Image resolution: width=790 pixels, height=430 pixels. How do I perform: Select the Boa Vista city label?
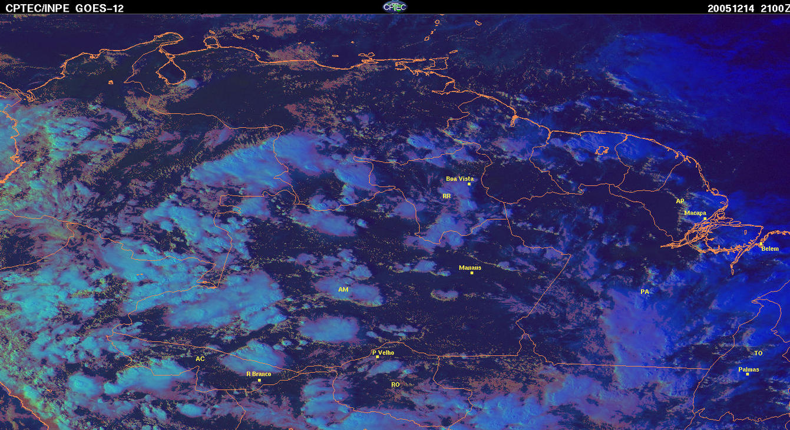click(x=460, y=178)
